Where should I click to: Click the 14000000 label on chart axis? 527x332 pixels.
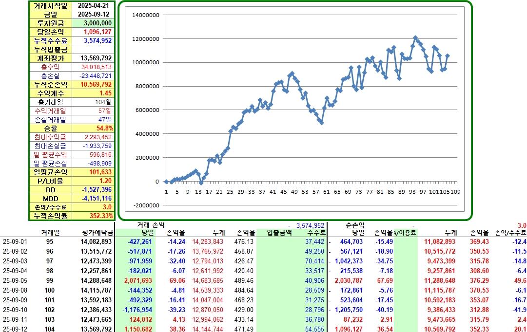click(x=146, y=15)
